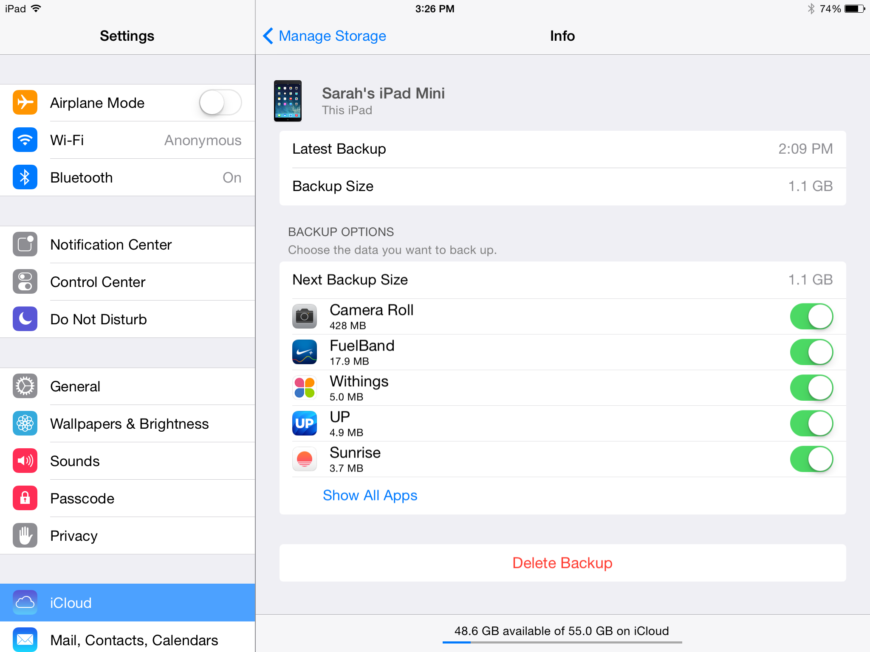Viewport: 870px width, 652px height.
Task: Toggle UP backup off
Action: point(812,421)
